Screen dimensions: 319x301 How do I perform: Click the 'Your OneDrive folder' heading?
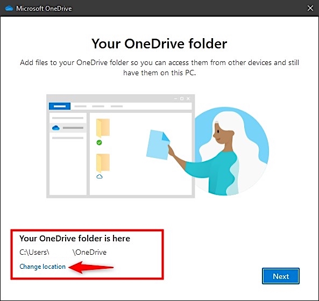tap(159, 44)
